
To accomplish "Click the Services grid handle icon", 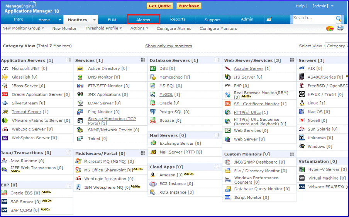I will (x=143, y=60).
